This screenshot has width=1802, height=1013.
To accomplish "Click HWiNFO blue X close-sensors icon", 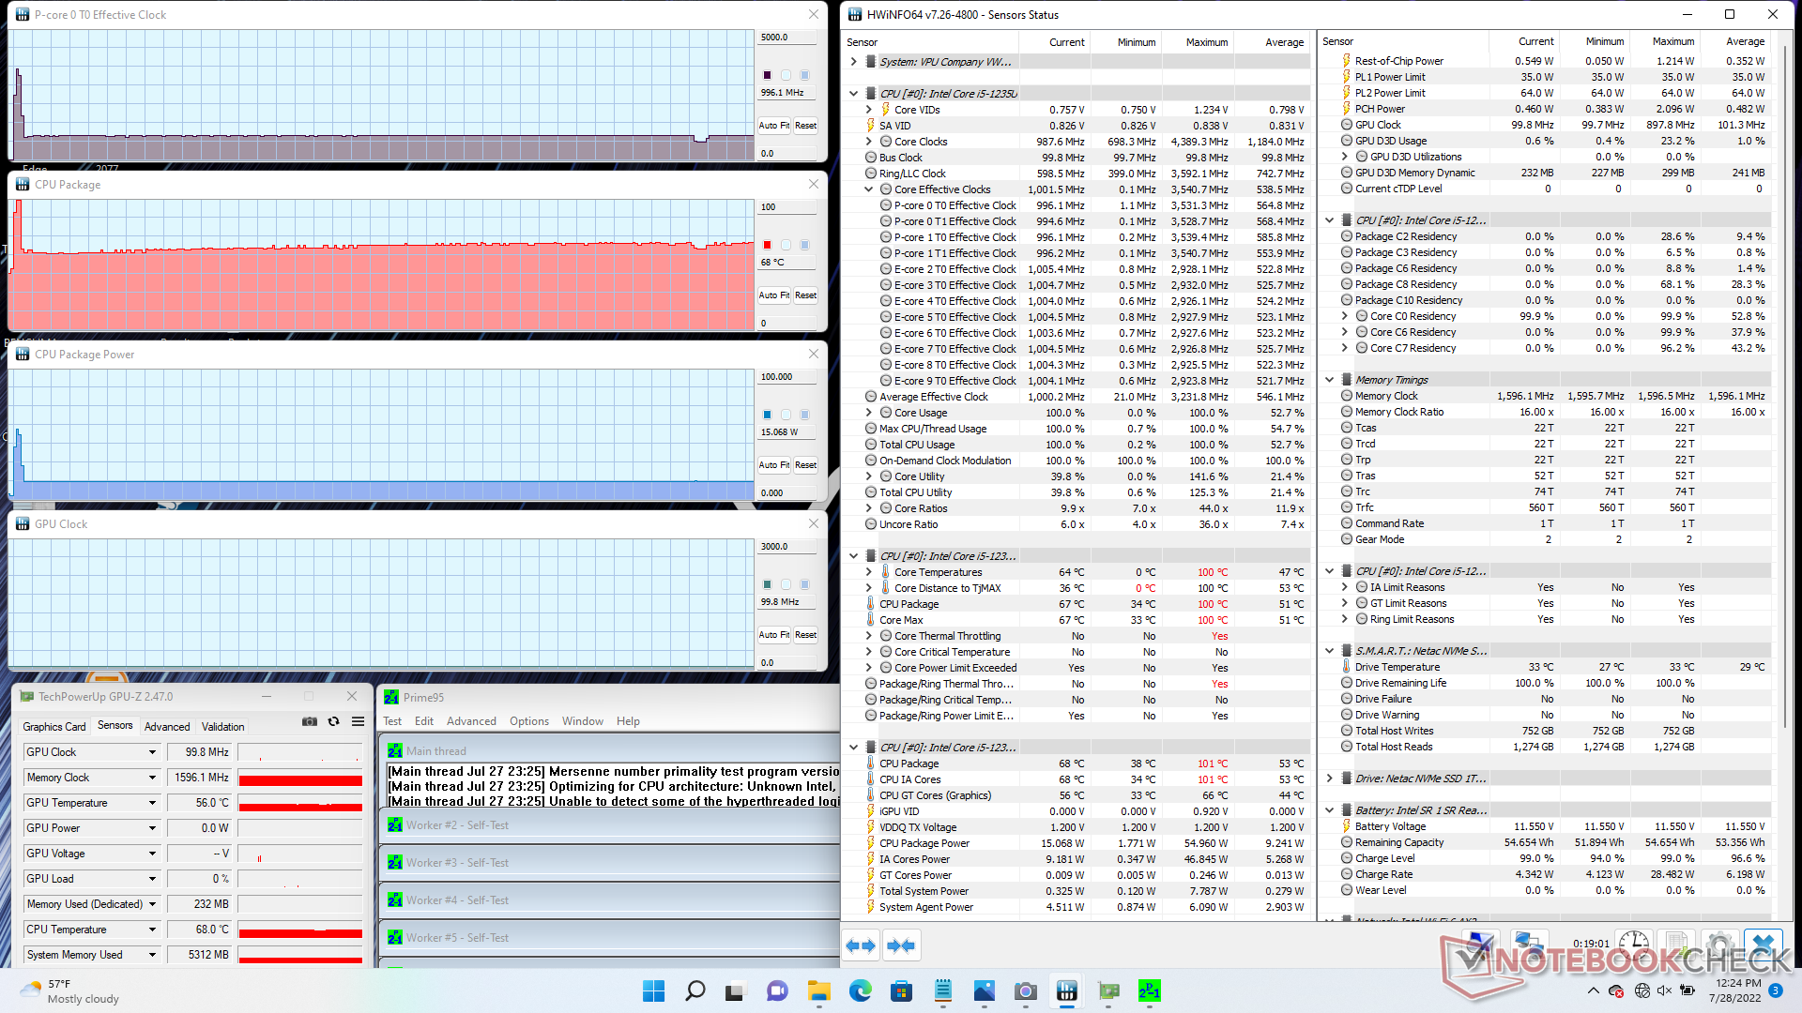I will [1764, 945].
